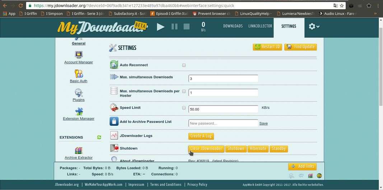Expand the gear settings dropdown menu

click(314, 26)
